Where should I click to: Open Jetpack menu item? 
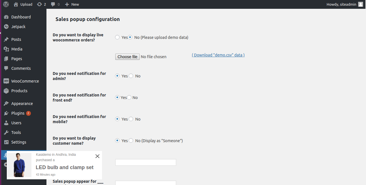click(x=24, y=27)
